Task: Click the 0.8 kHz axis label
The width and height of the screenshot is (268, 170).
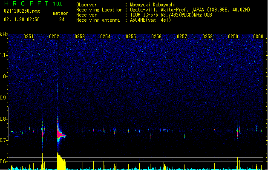Action: 3,119
